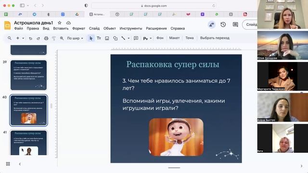Open new slide layout dropdown arrow
The image size is (308, 173).
23,38
